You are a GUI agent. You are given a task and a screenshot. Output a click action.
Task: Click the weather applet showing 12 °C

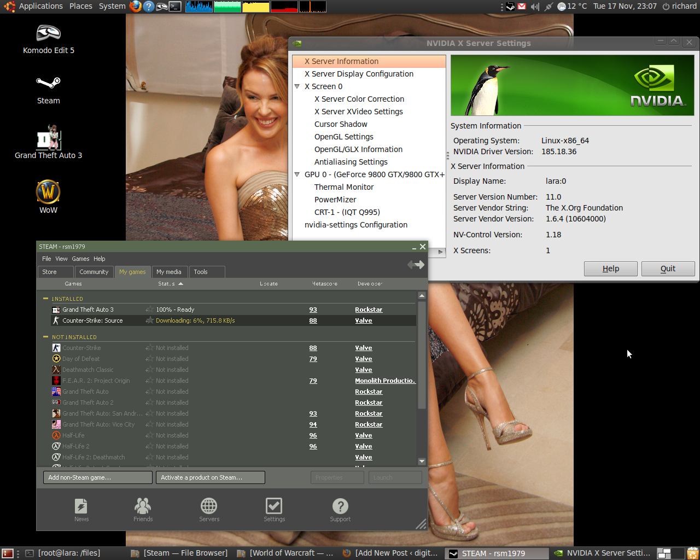pyautogui.click(x=572, y=6)
